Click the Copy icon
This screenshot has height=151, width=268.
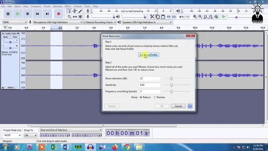pyautogui.click(x=157, y=17)
